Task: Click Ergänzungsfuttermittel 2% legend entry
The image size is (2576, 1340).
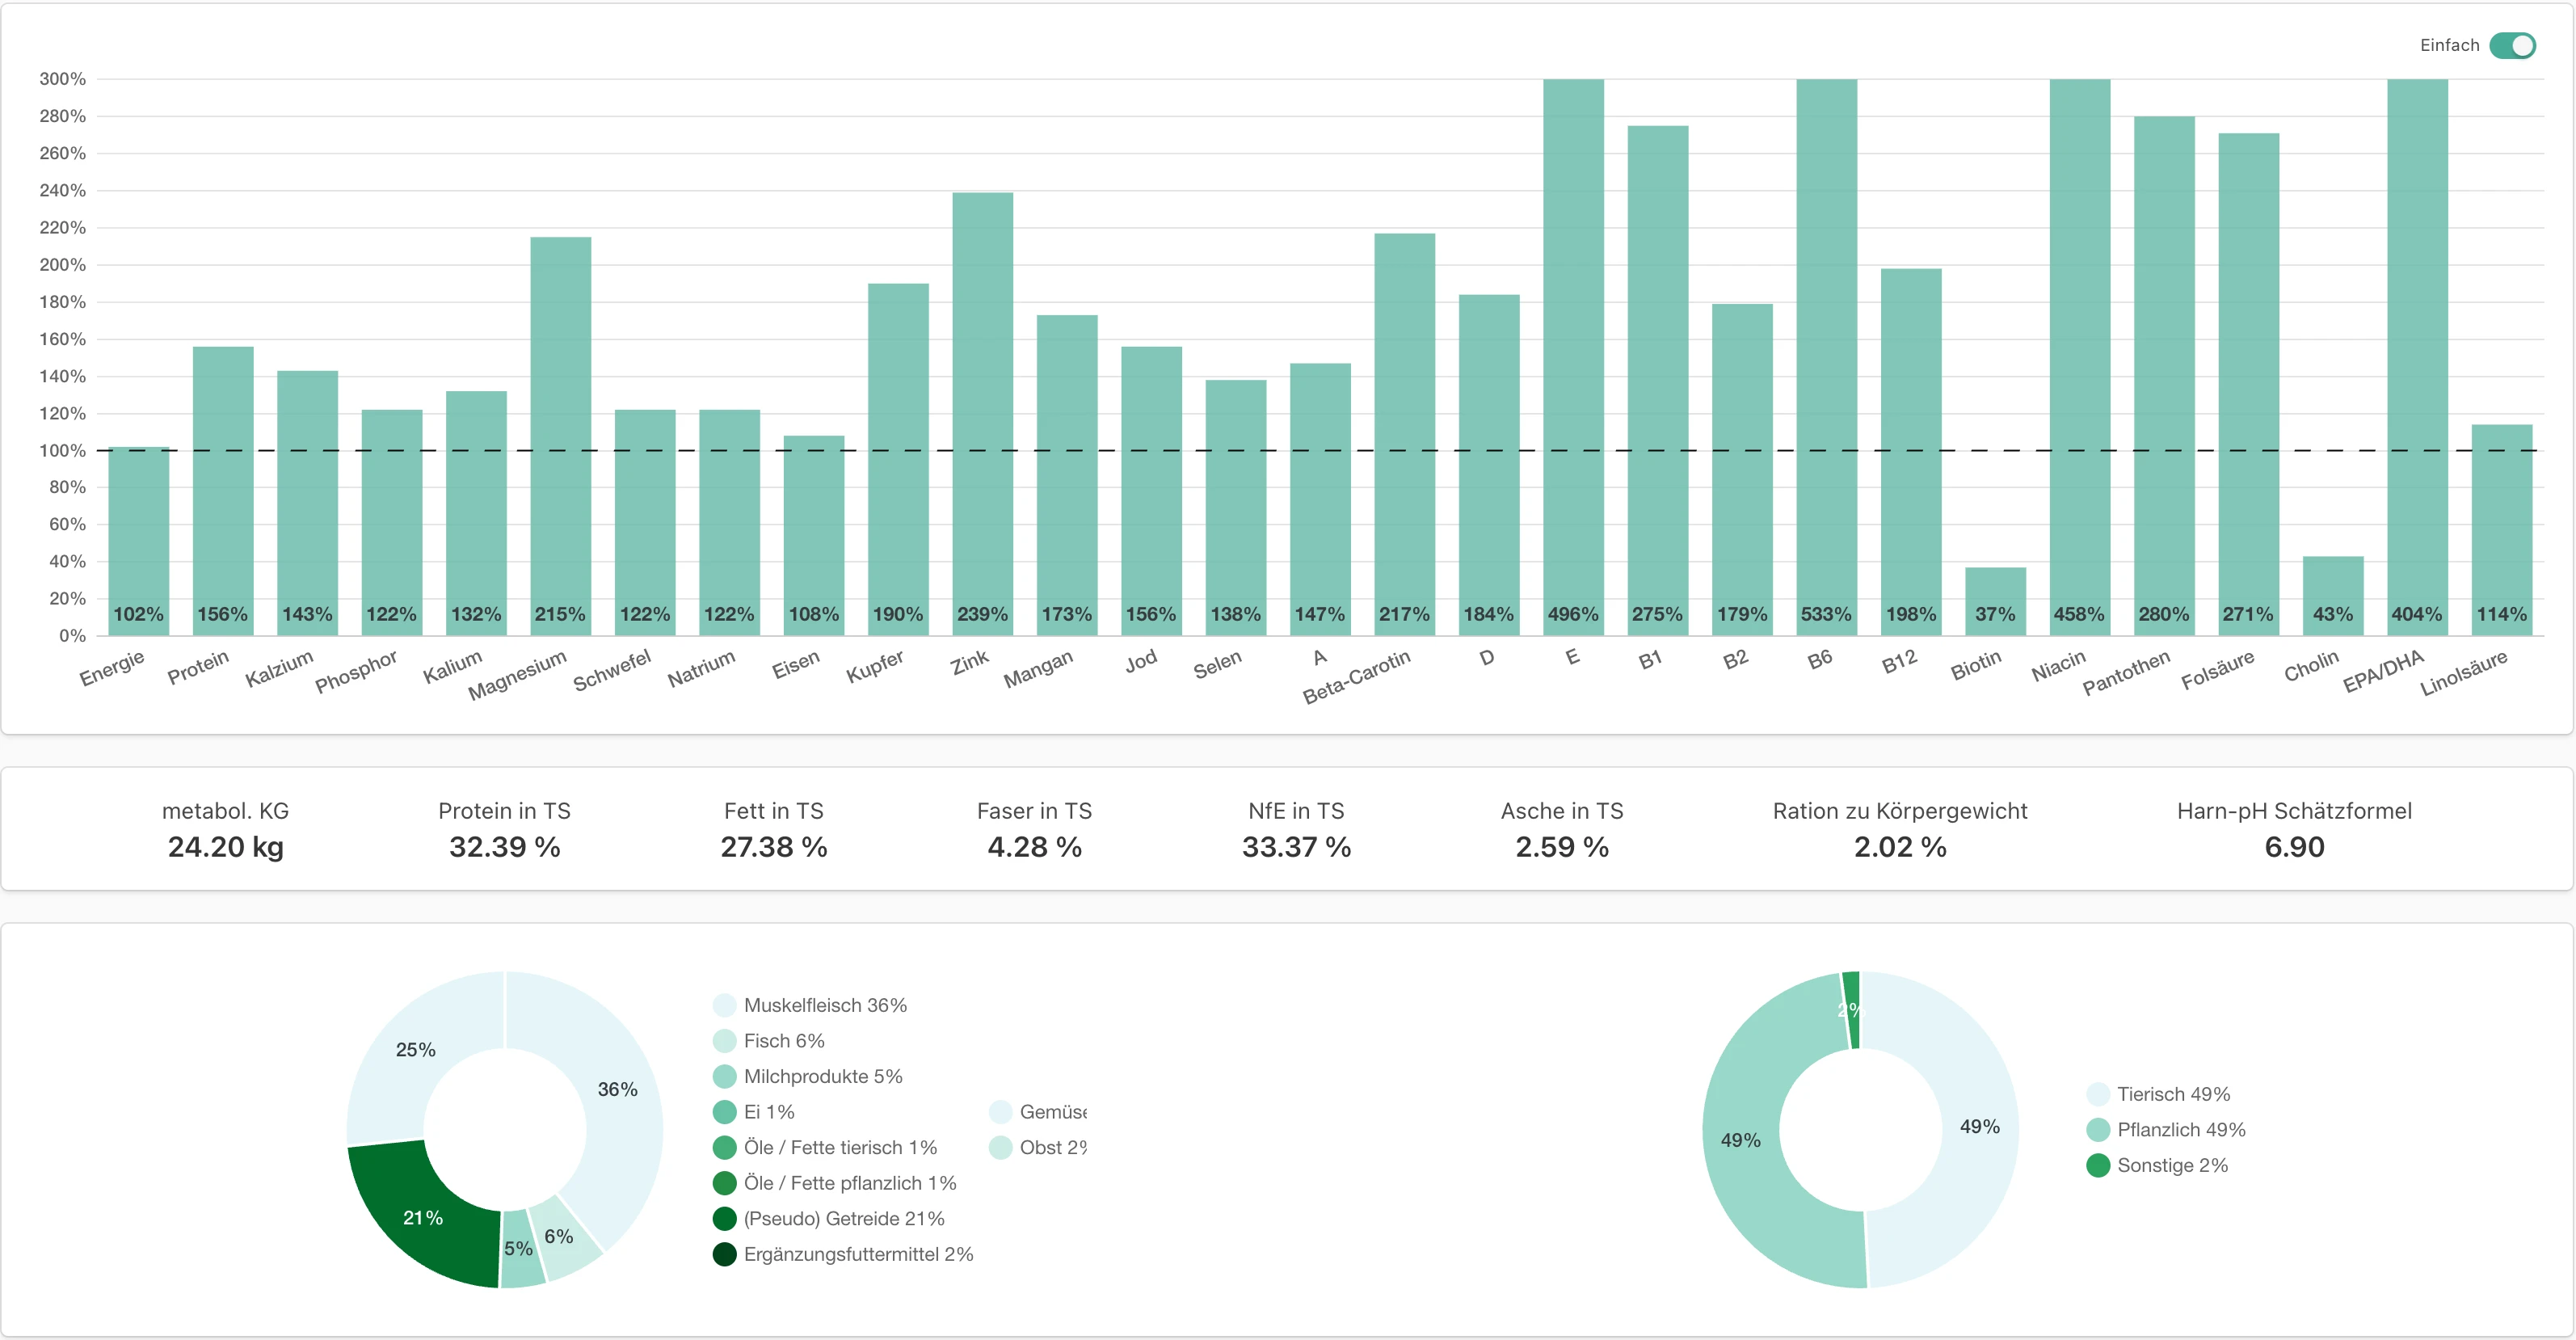Action: coord(857,1255)
